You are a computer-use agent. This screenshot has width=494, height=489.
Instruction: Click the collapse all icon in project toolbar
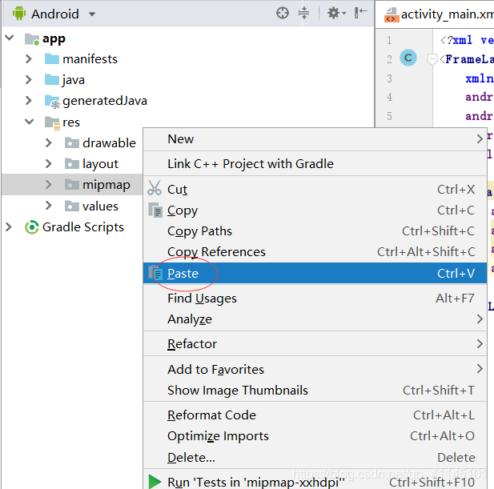[x=303, y=14]
